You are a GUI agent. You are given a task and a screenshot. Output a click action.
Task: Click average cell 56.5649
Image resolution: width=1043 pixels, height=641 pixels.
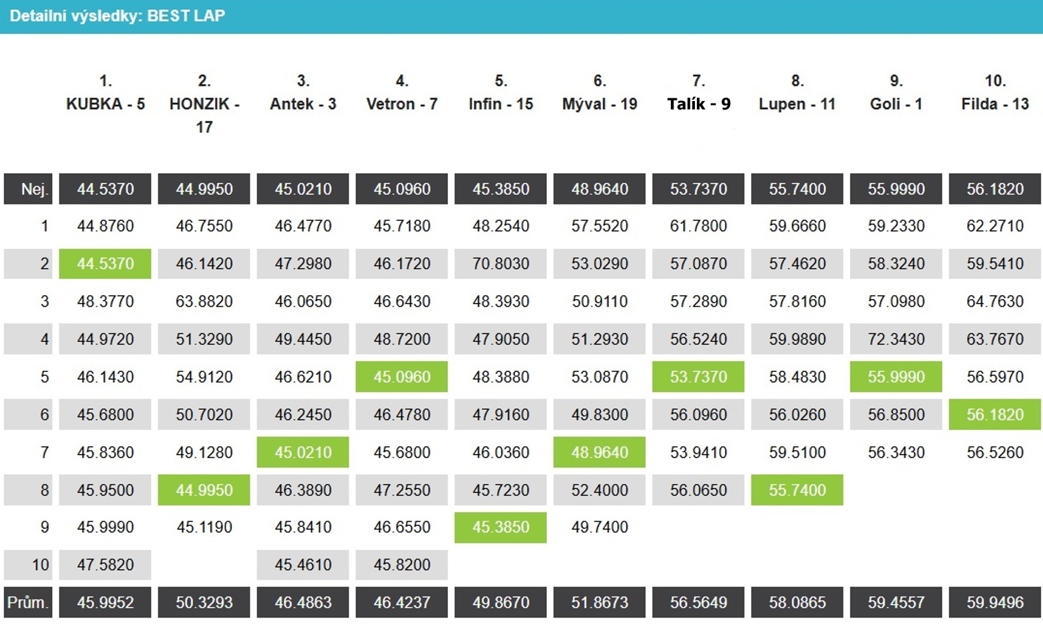[698, 602]
